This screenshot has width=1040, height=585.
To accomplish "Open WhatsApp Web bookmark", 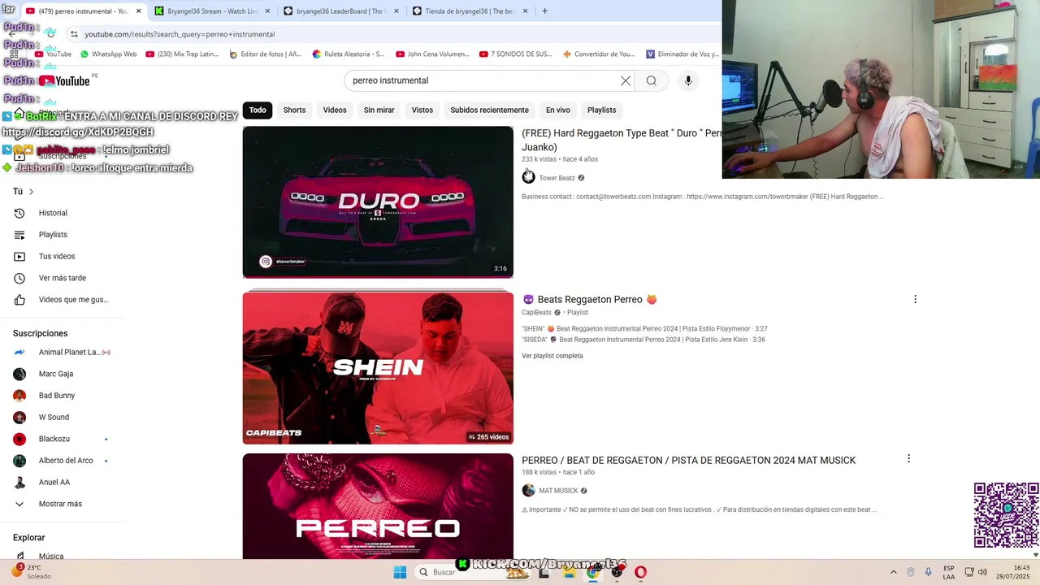I will 108,54.
